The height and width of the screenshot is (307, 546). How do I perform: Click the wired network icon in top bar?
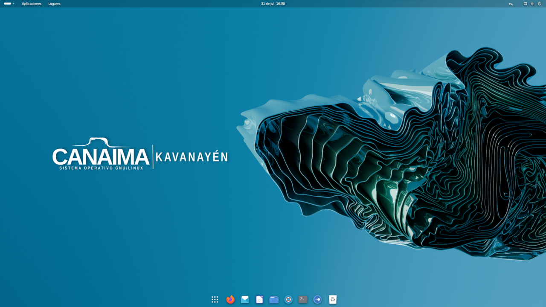point(525,3)
